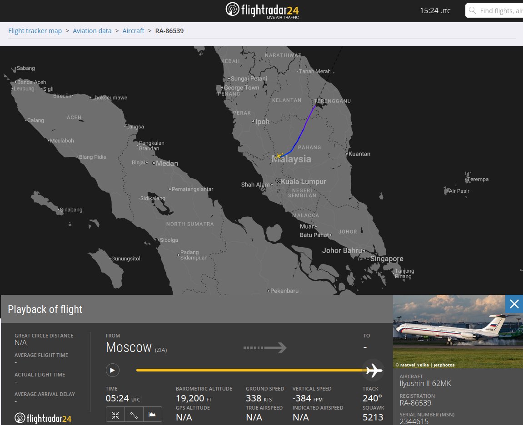Click the RA-86539 registration value in panel
Image resolution: width=523 pixels, height=425 pixels.
[415, 403]
